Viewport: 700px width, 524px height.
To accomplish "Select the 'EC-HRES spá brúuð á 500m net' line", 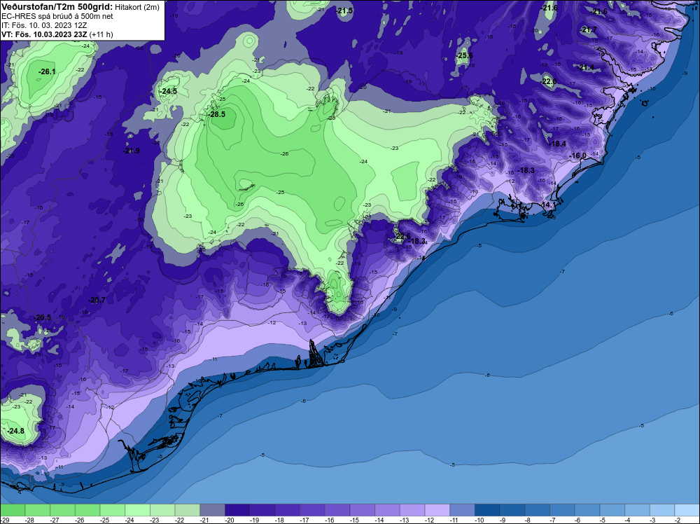I will point(57,16).
